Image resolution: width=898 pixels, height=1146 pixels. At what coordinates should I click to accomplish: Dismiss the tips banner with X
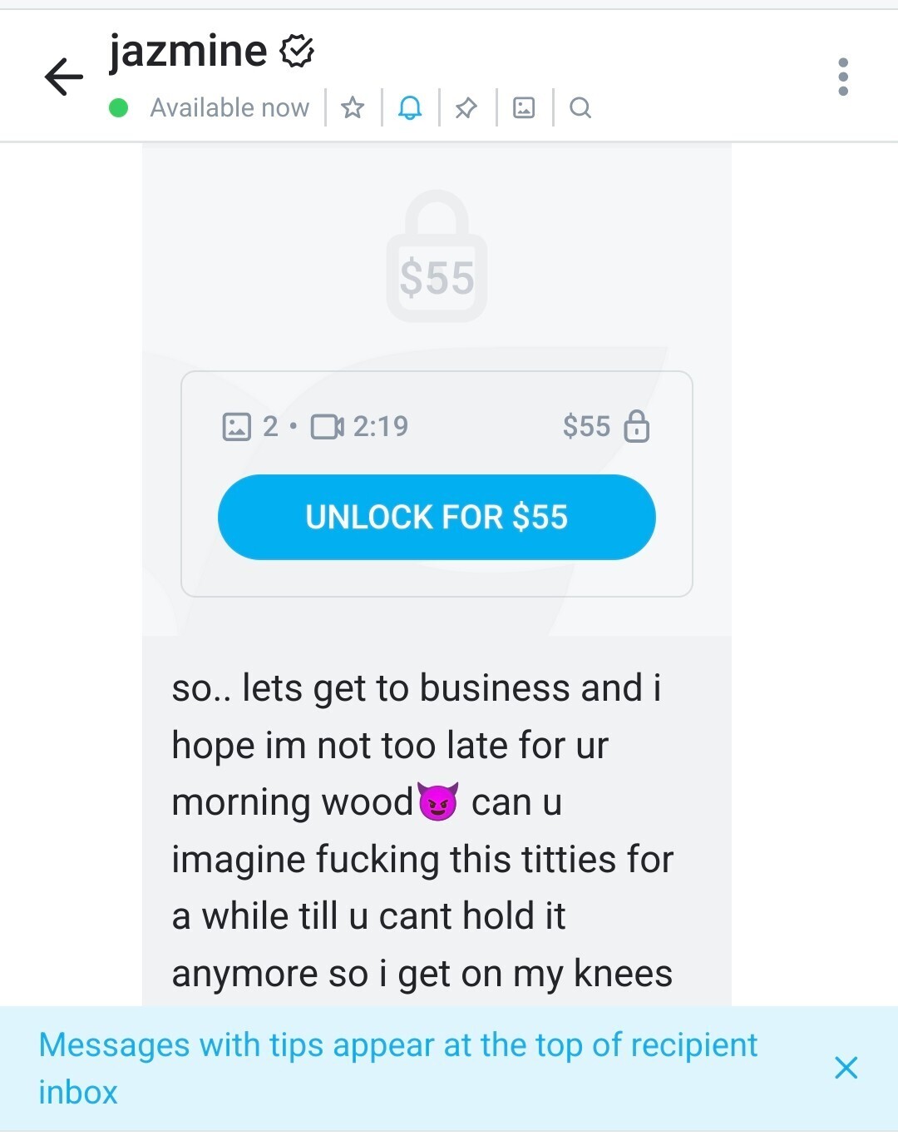tap(846, 1068)
